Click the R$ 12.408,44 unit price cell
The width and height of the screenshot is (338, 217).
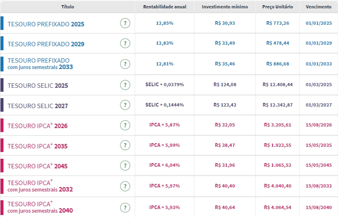pyautogui.click(x=277, y=85)
